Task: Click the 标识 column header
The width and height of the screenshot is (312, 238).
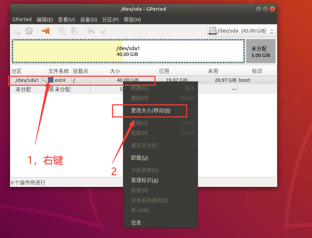Action: 257,71
